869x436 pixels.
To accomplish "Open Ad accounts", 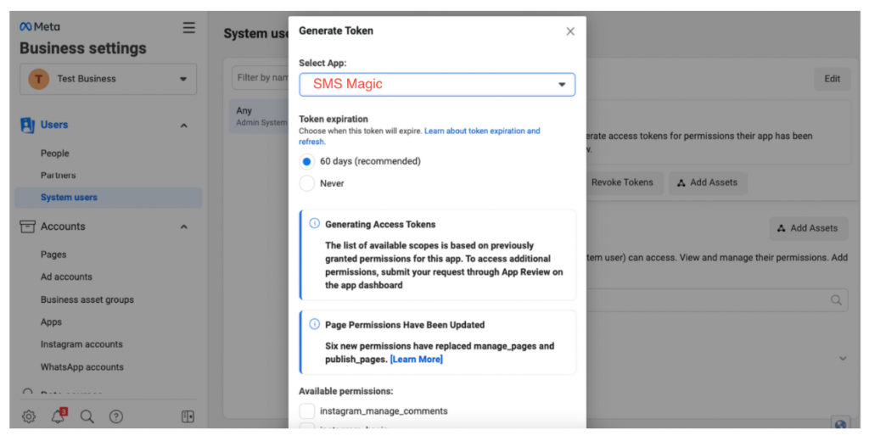I will pyautogui.click(x=66, y=277).
